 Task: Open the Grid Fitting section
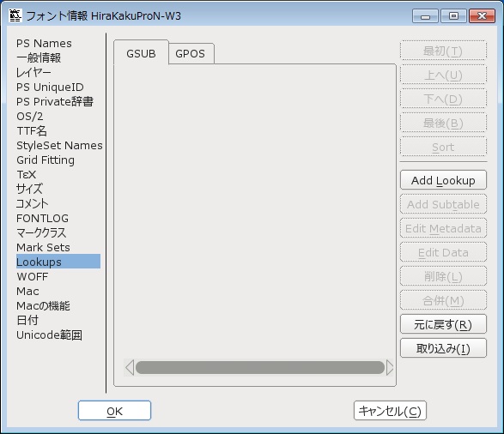click(x=46, y=160)
